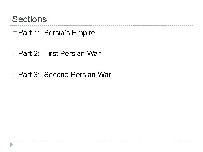Click the "Persia's Empire" section title

(70, 33)
